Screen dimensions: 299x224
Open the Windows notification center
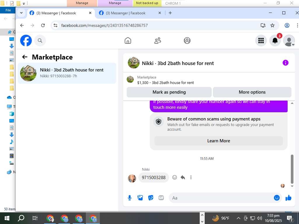tap(290, 219)
